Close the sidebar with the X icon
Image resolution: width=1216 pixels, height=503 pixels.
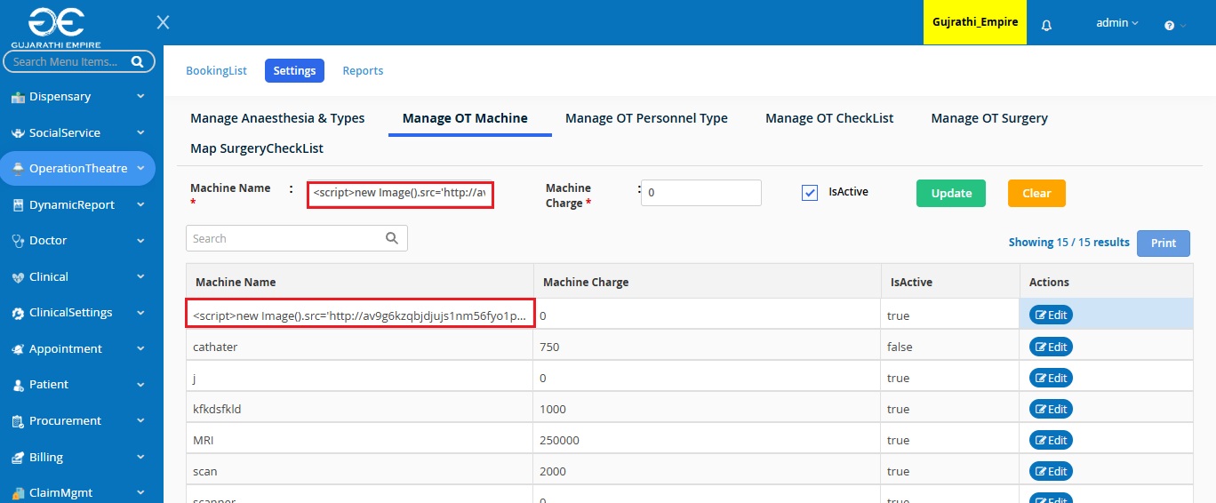coord(164,22)
